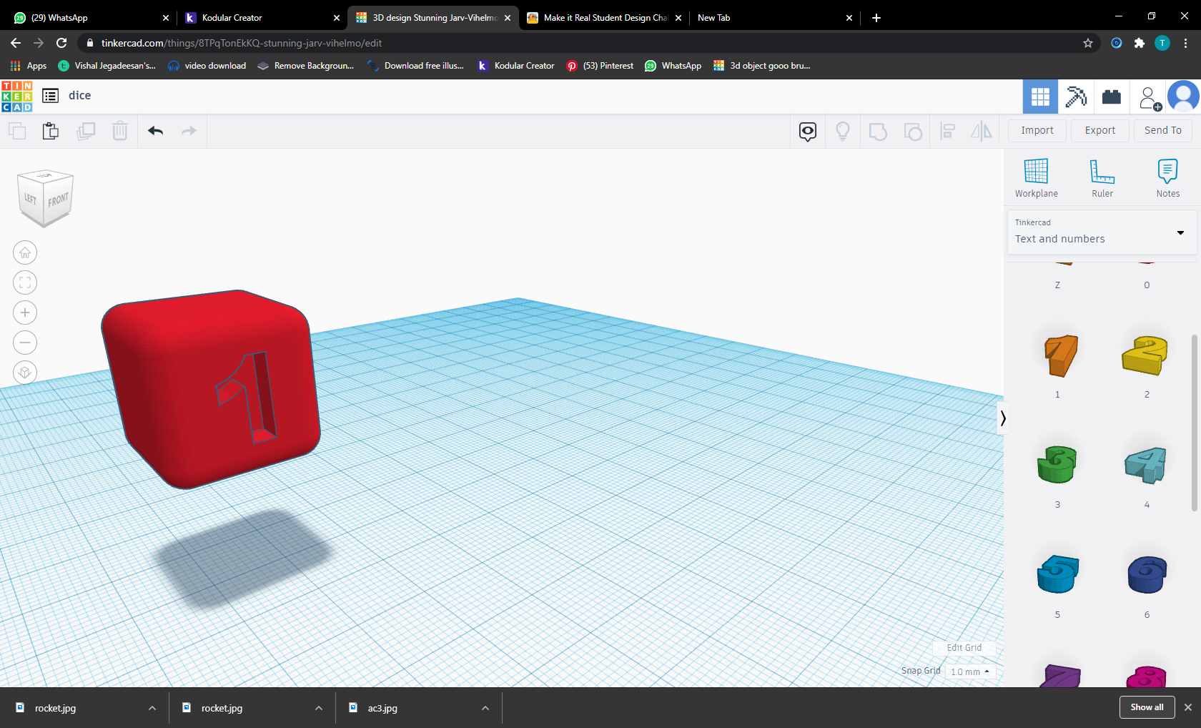Open Pinterest bookmark
The width and height of the screenshot is (1201, 728).
[x=600, y=66]
